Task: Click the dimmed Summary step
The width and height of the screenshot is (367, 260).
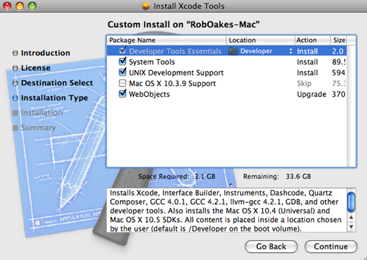Action: coord(38,127)
